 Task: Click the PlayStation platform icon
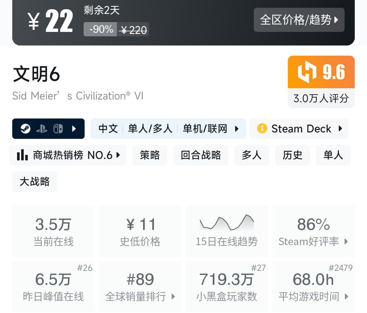[x=42, y=129]
